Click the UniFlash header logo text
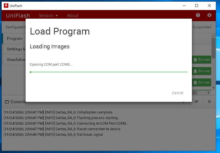The image size is (220, 153). (18, 16)
